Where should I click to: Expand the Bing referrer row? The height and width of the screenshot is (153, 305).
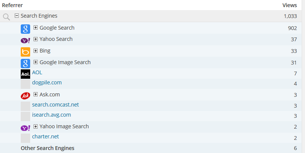pyautogui.click(x=36, y=51)
